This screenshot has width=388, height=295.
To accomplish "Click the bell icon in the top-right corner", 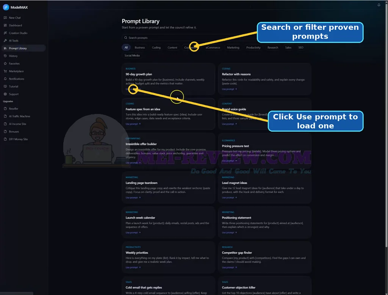I will coord(379,5).
